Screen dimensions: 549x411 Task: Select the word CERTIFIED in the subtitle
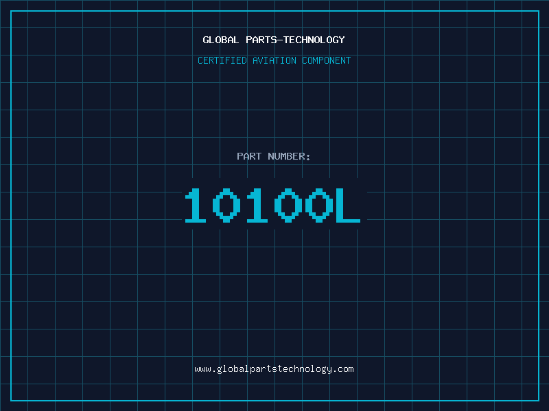coord(222,60)
